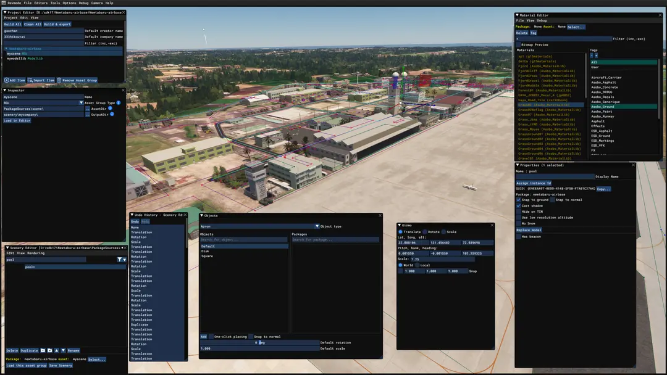Collapse the Project Editor panel
Screen dimensions: 667x375
5,12
